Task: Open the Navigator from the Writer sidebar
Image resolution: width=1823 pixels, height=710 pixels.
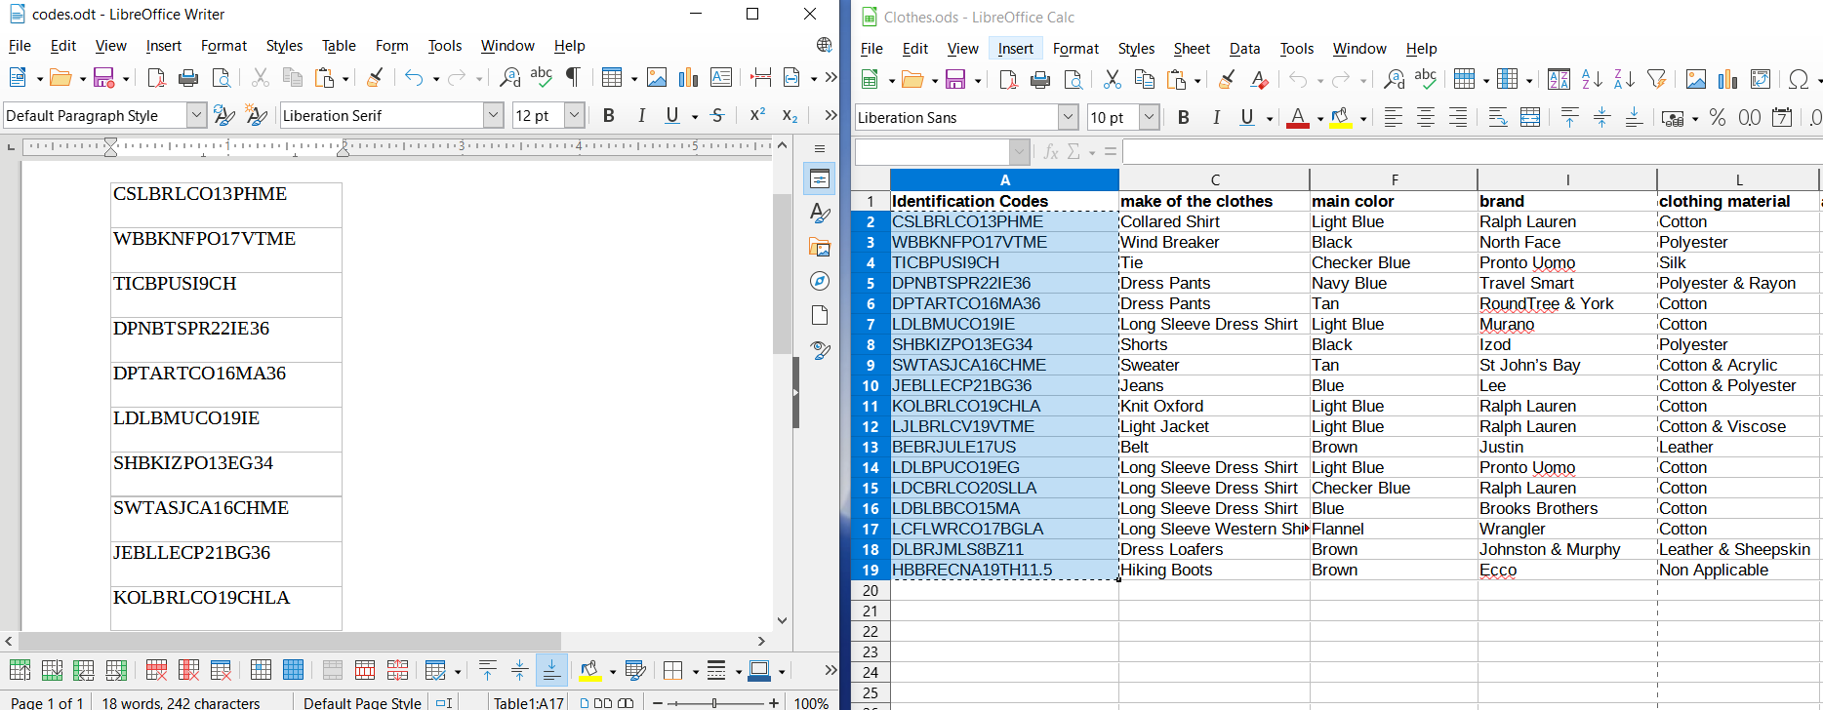Action: pos(820,281)
